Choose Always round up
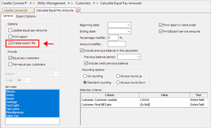This screenshot has height=128, width=211. tap(118, 76)
